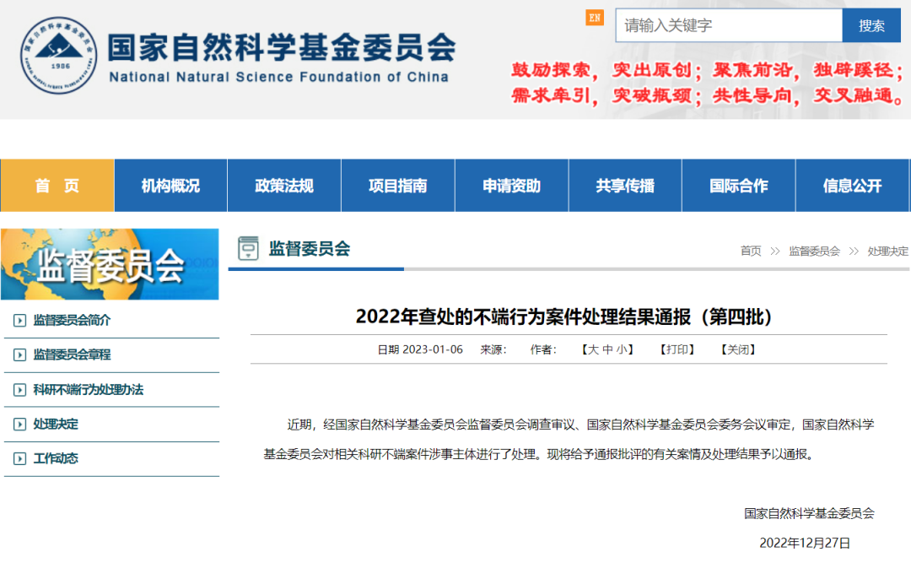911x579 pixels.
Task: Open the 政策法规 navigation menu
Action: tap(284, 186)
